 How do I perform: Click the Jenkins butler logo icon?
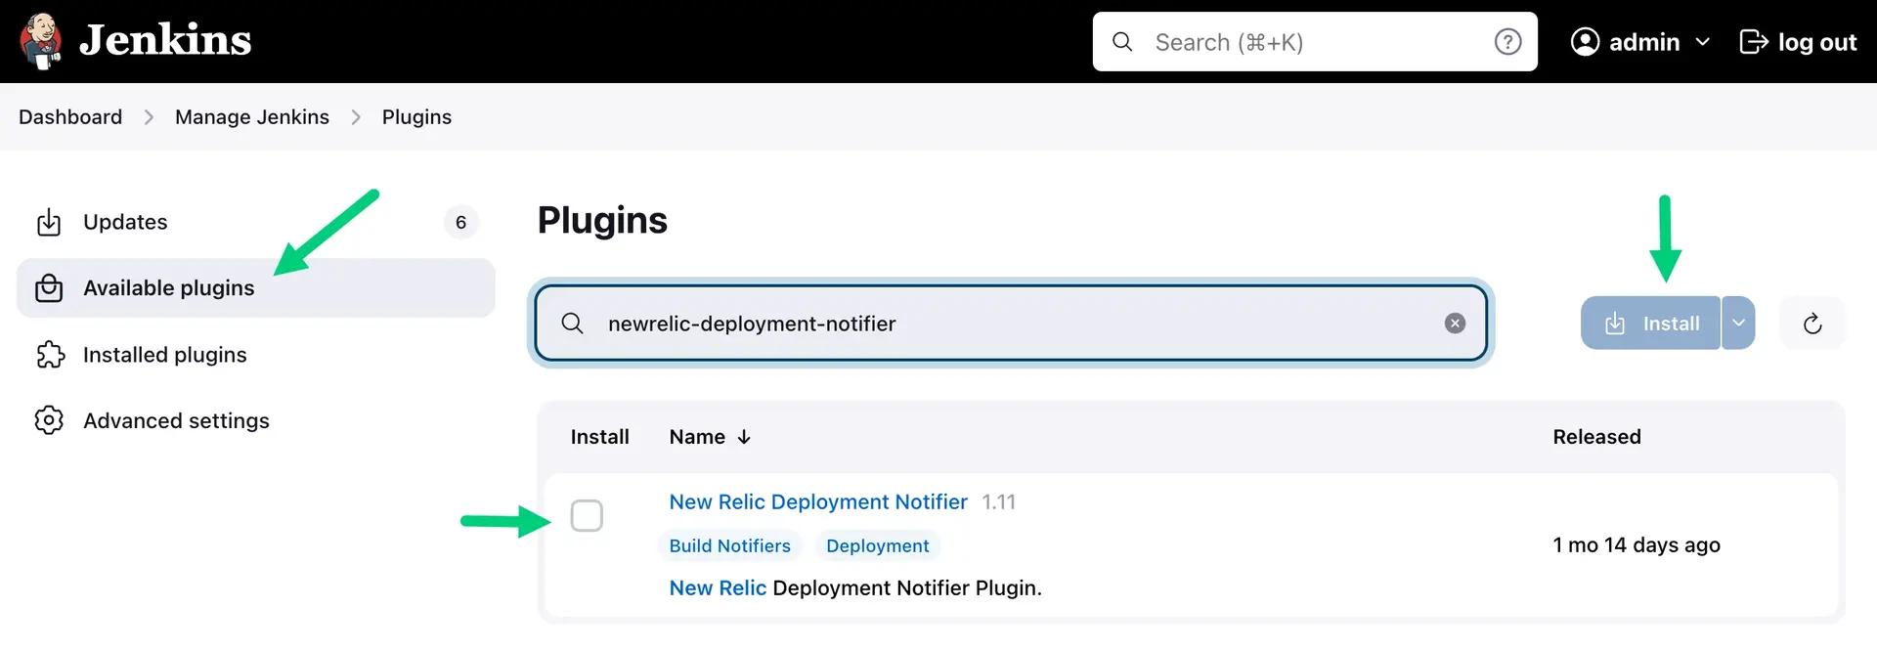pos(41,41)
